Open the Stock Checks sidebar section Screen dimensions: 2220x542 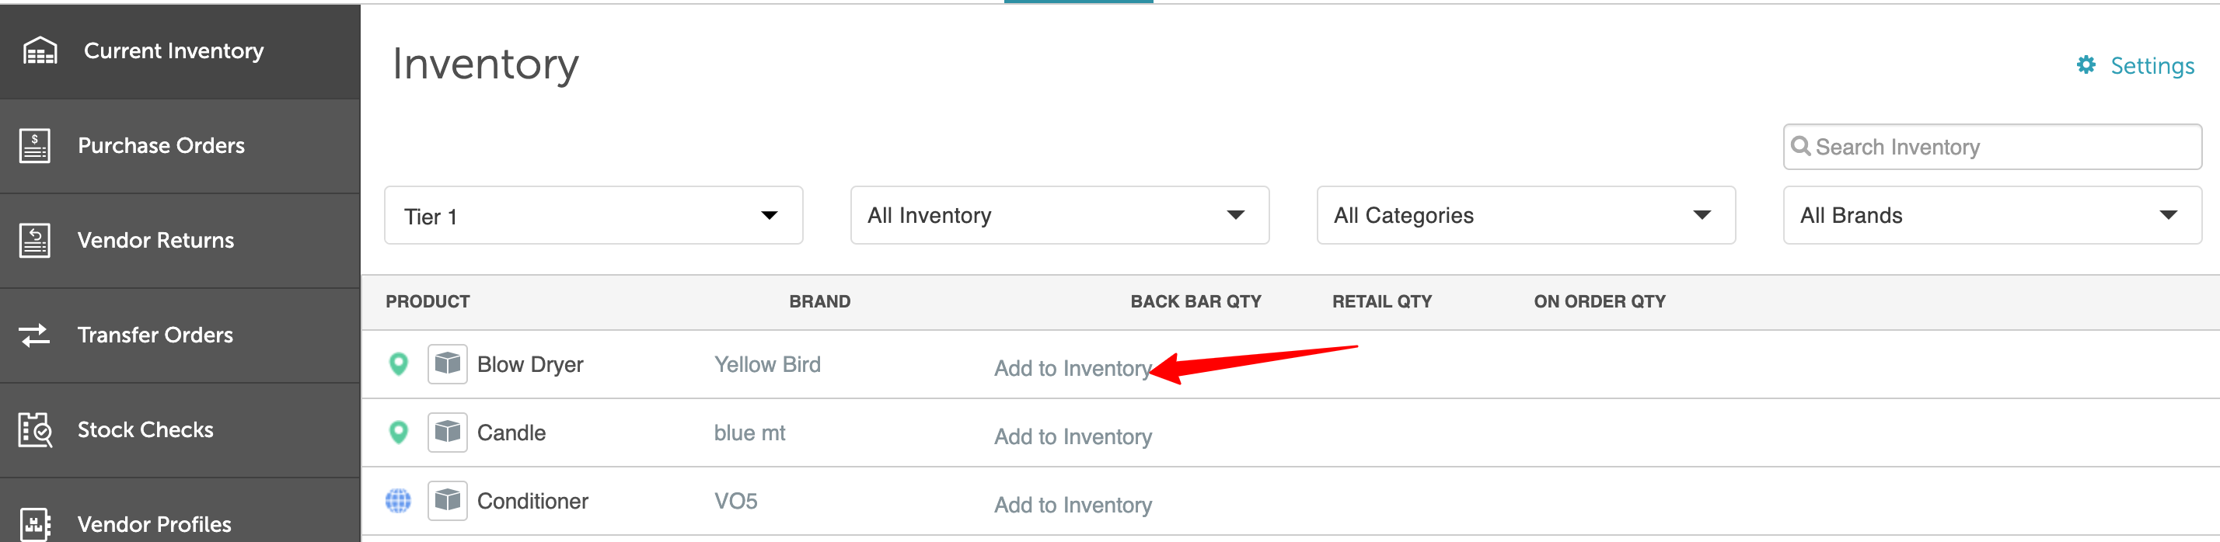click(180, 429)
